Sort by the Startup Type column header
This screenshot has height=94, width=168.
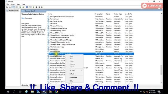coord(118,14)
